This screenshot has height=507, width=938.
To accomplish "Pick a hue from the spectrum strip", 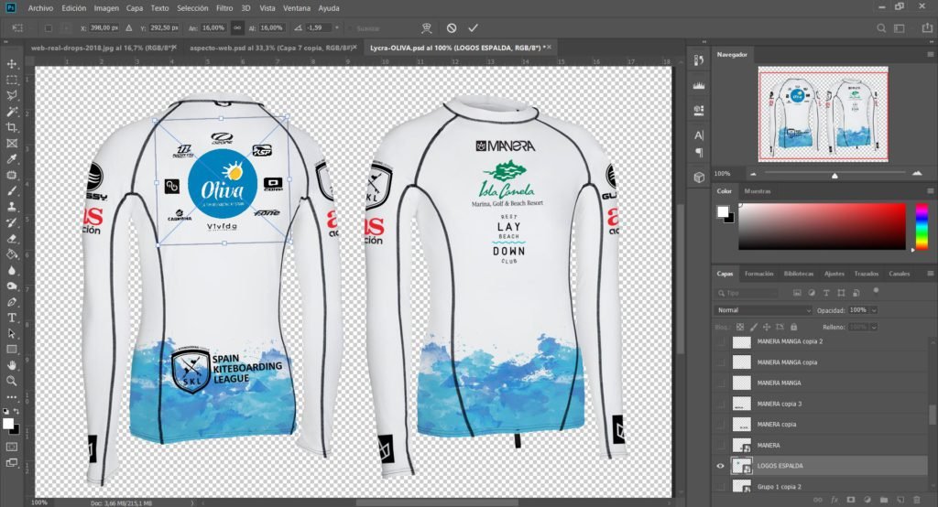I will (x=922, y=226).
